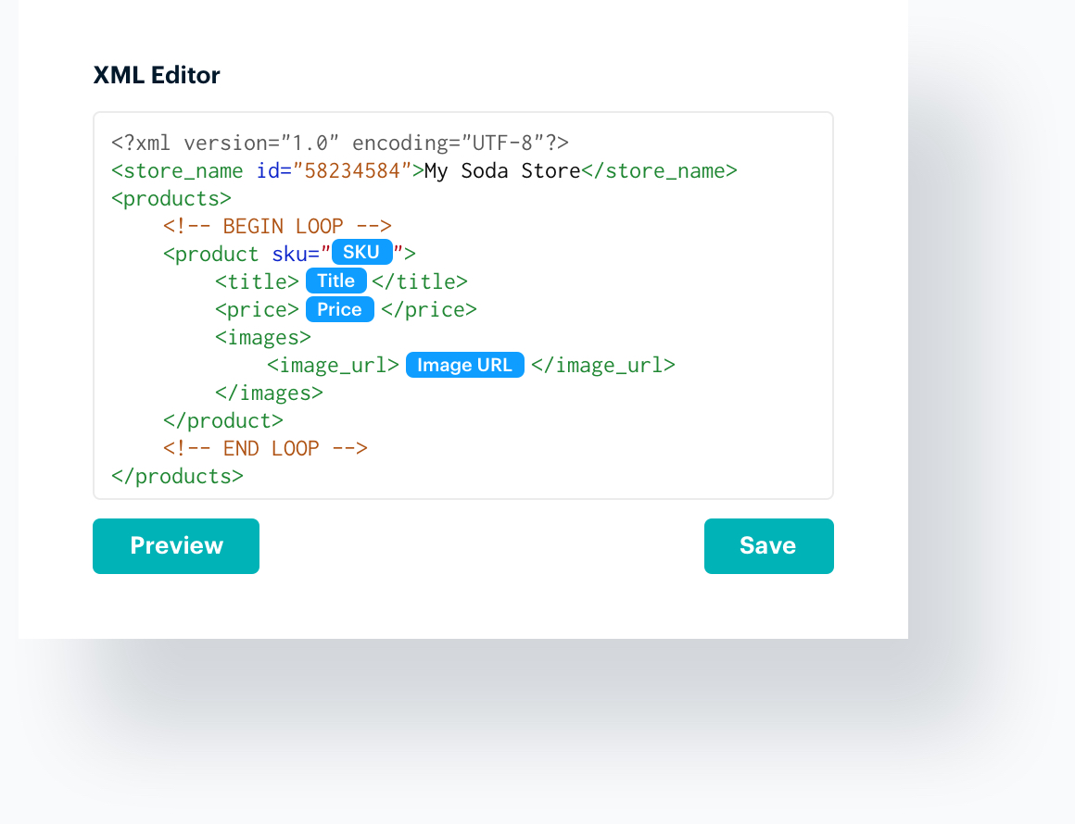Select the Title placeholder pill
1075x824 pixels.
336,281
